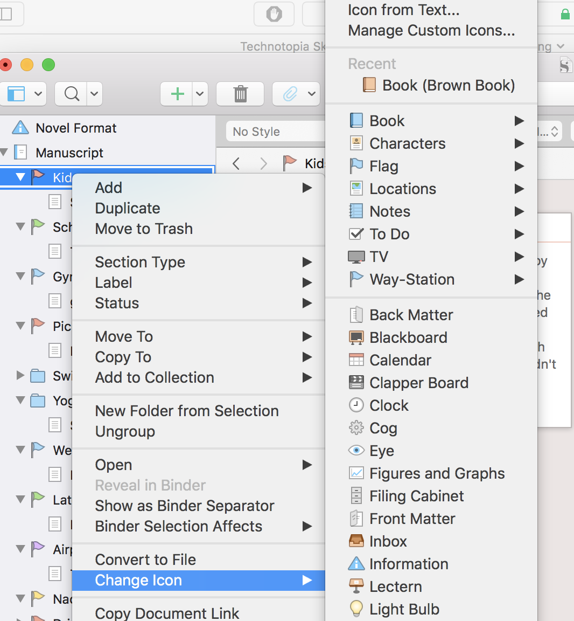The width and height of the screenshot is (574, 621).
Task: Apply the Front Matter icon
Action: click(x=431, y=519)
